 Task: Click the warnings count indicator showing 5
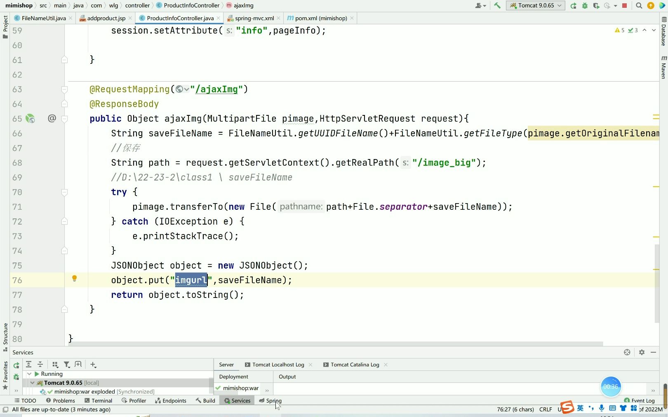pos(619,30)
